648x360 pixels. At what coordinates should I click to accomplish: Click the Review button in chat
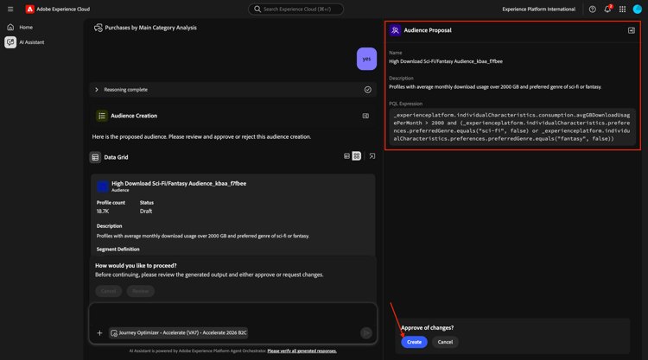(141, 291)
